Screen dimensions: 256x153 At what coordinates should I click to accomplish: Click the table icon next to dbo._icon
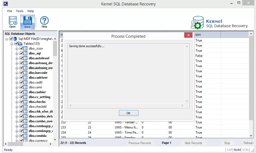click(25, 48)
